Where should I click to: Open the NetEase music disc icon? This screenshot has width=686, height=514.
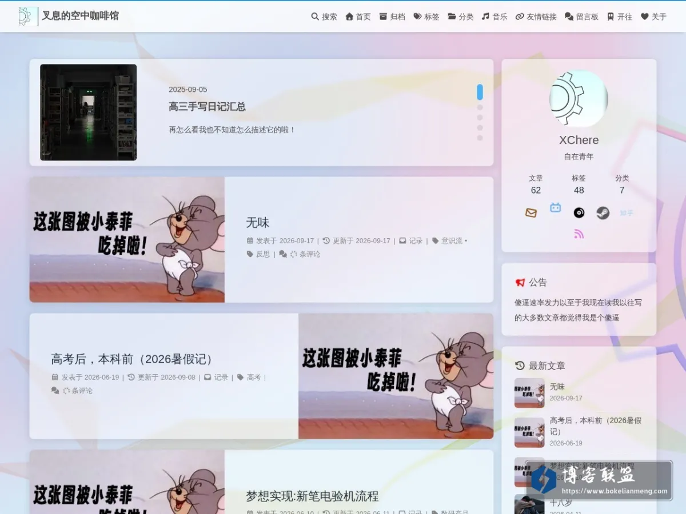click(579, 213)
